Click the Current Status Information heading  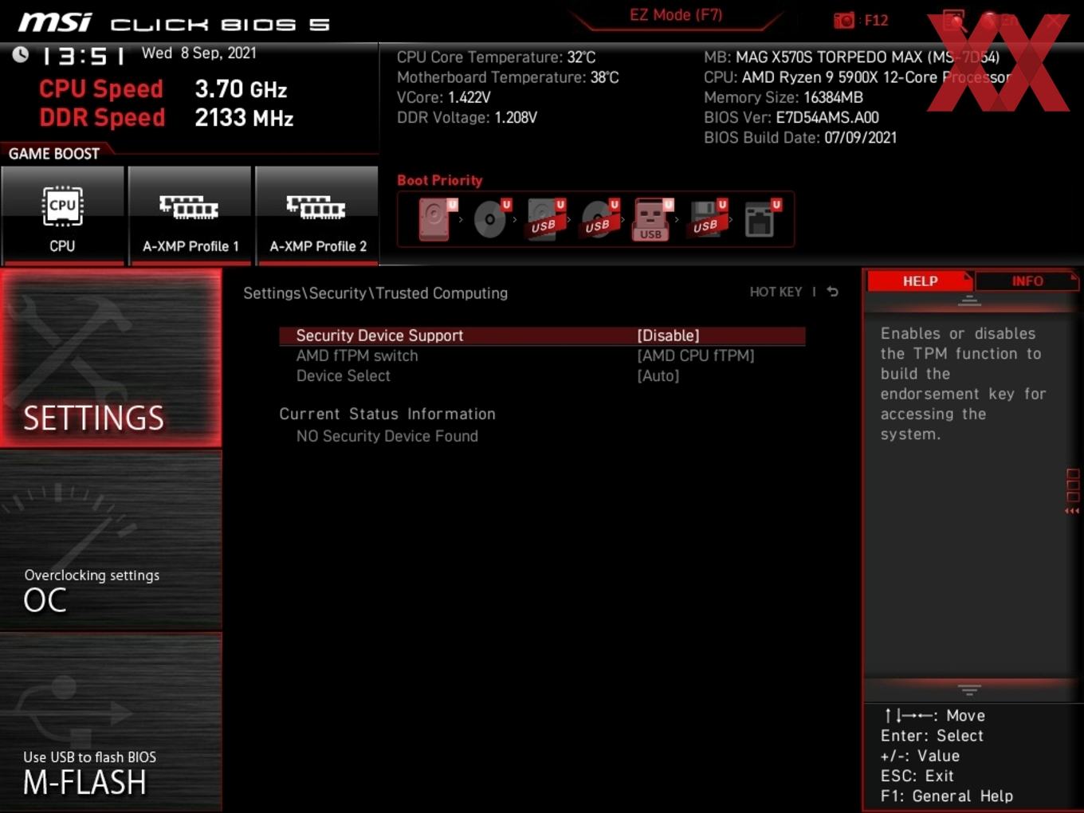tap(387, 414)
